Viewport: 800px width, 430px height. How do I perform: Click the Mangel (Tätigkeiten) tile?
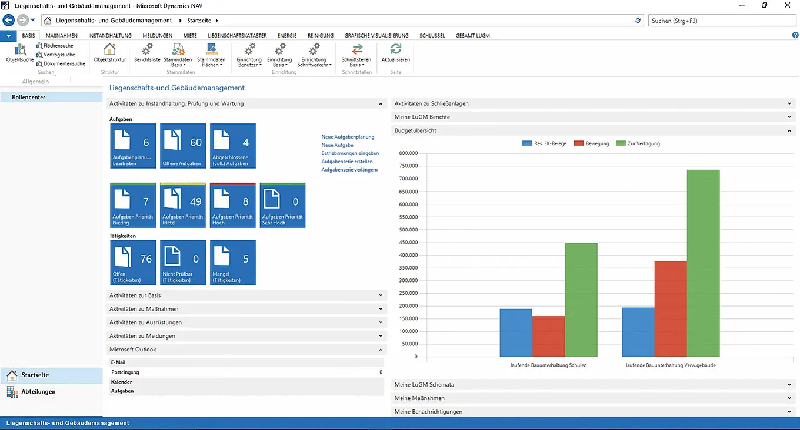tap(233, 263)
